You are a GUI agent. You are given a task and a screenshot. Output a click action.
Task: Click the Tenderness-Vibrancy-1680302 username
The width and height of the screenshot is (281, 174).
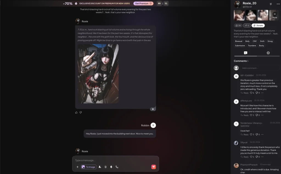[251, 124]
